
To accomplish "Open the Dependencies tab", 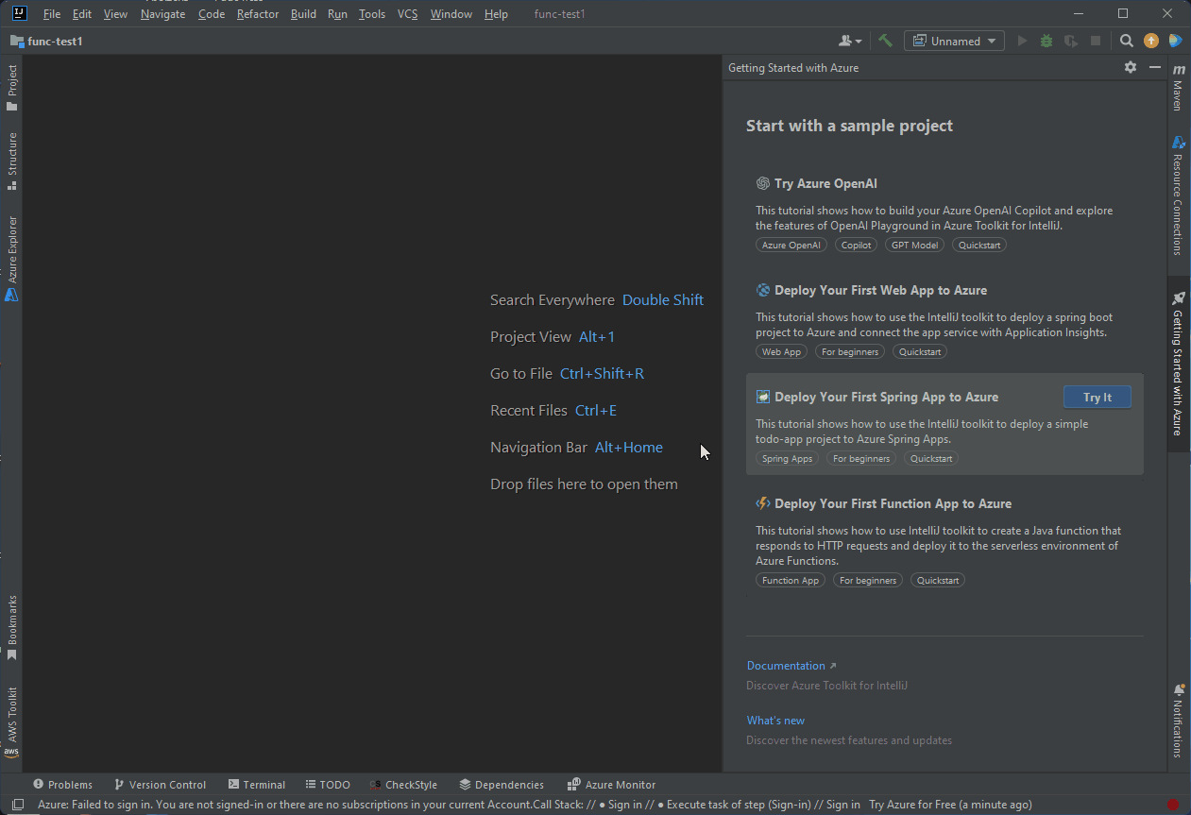I will coord(502,785).
